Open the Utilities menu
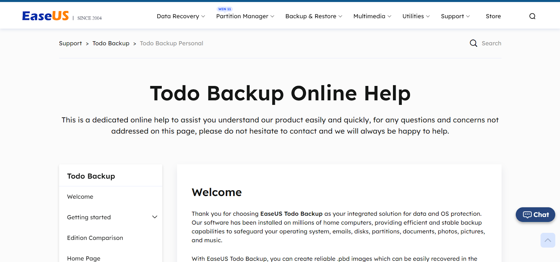The image size is (560, 262). click(413, 16)
